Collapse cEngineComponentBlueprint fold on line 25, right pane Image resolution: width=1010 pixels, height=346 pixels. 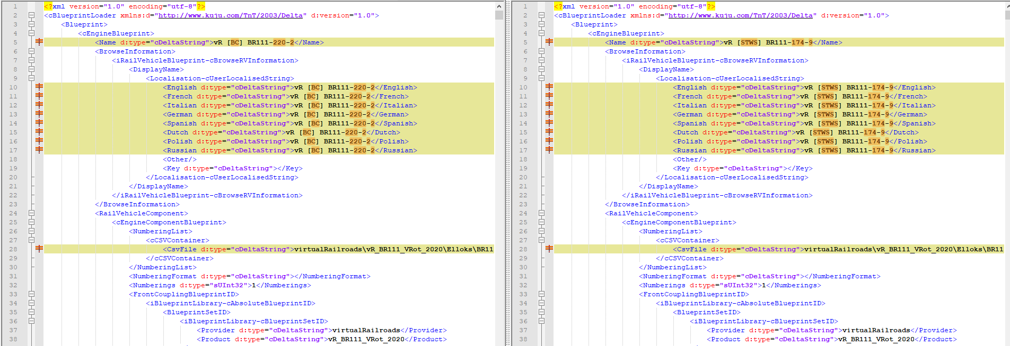tap(541, 222)
